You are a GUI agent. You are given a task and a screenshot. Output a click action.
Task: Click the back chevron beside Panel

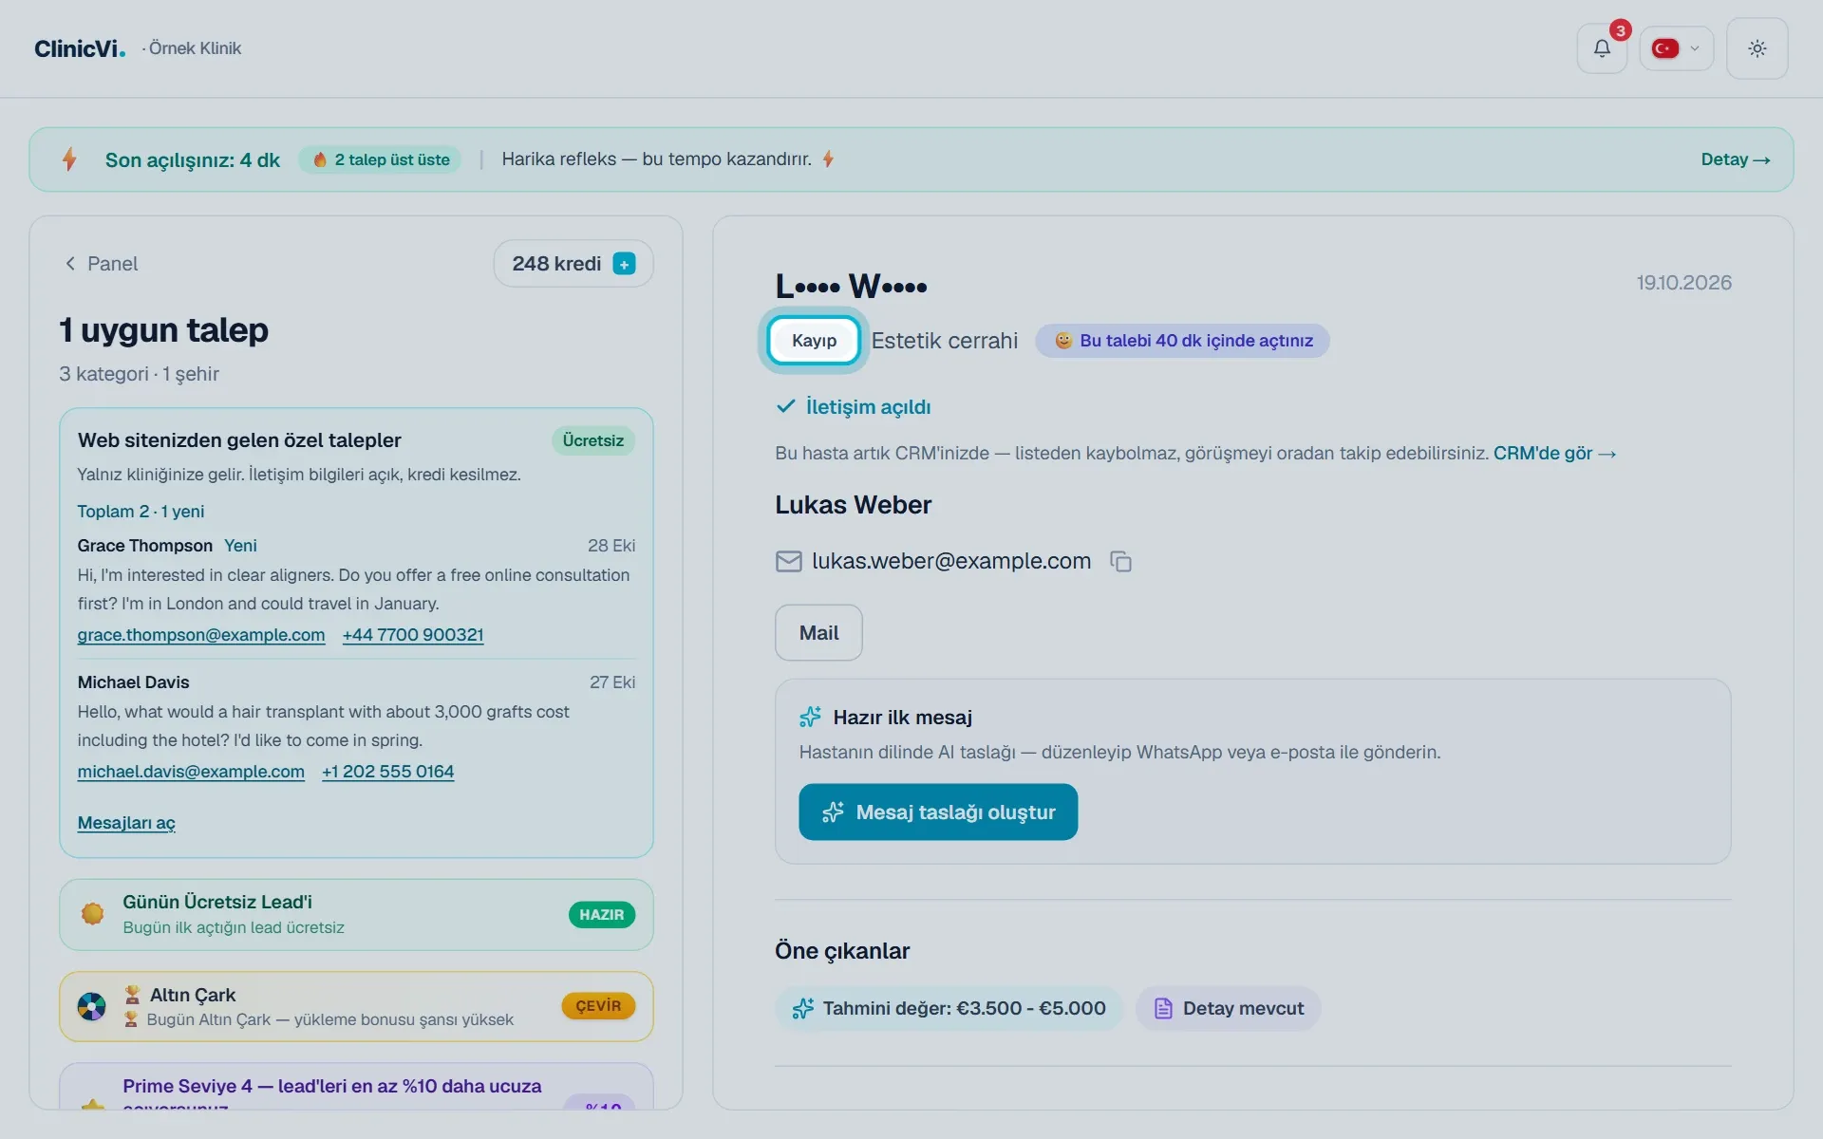click(x=69, y=264)
